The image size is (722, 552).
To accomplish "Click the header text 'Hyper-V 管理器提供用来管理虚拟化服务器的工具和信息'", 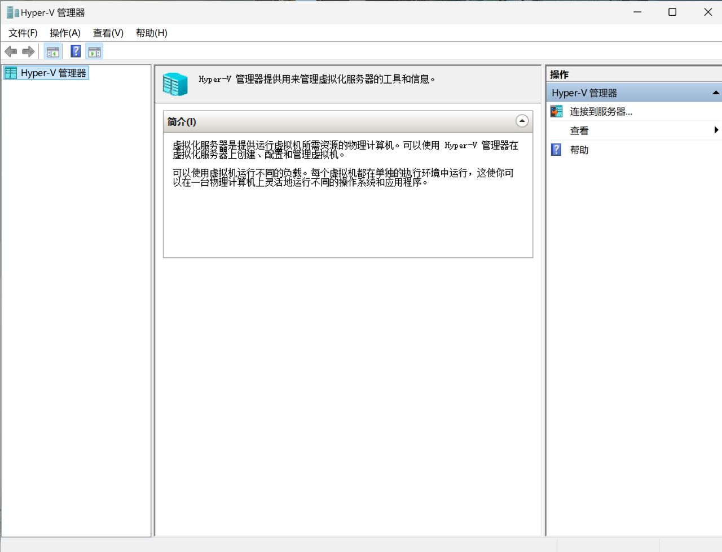I will (317, 79).
